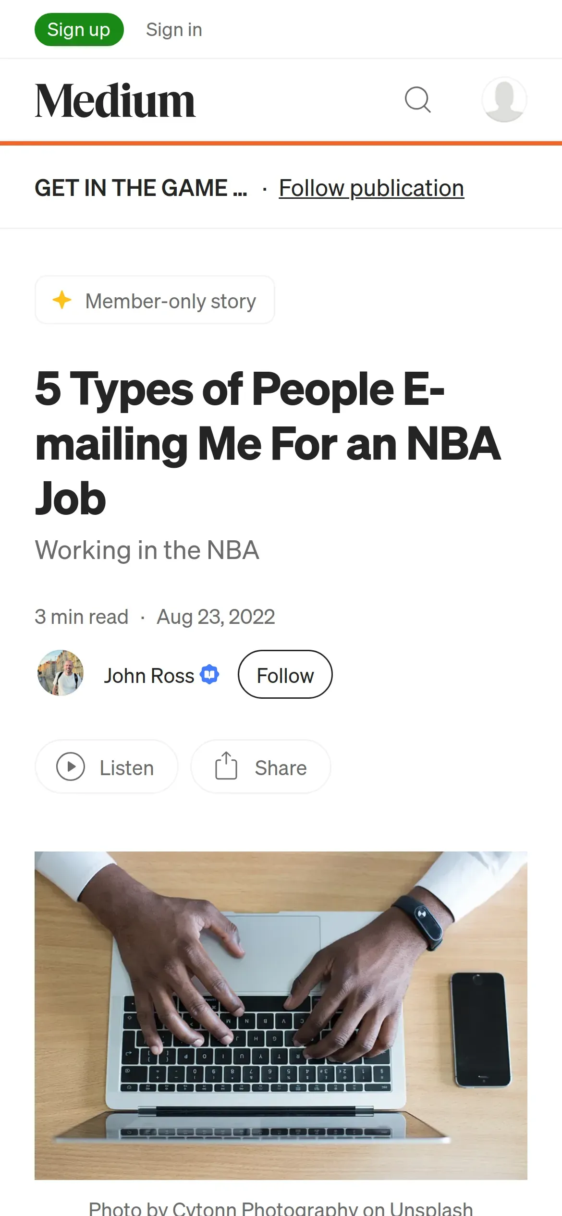This screenshot has width=562, height=1216.
Task: Click the Share upload-arrow icon
Action: (x=226, y=766)
